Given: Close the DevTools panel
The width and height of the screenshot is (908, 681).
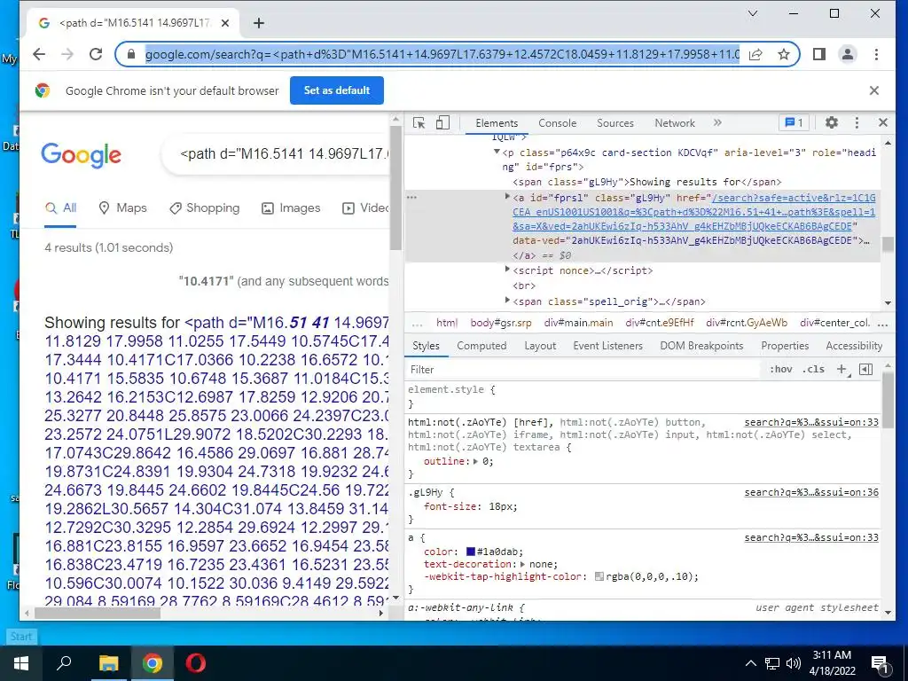Looking at the screenshot, I should click(x=882, y=122).
